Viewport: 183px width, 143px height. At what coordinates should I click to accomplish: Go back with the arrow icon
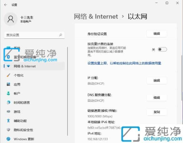6,5
